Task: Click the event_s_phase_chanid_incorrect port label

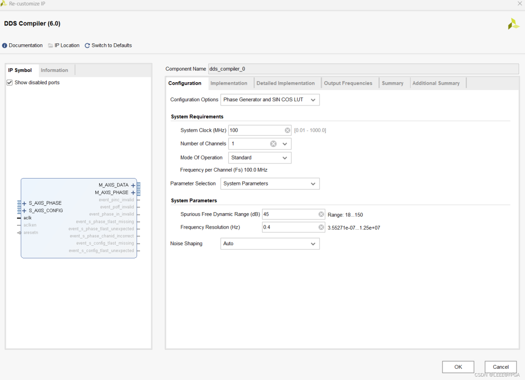Action: (102, 236)
